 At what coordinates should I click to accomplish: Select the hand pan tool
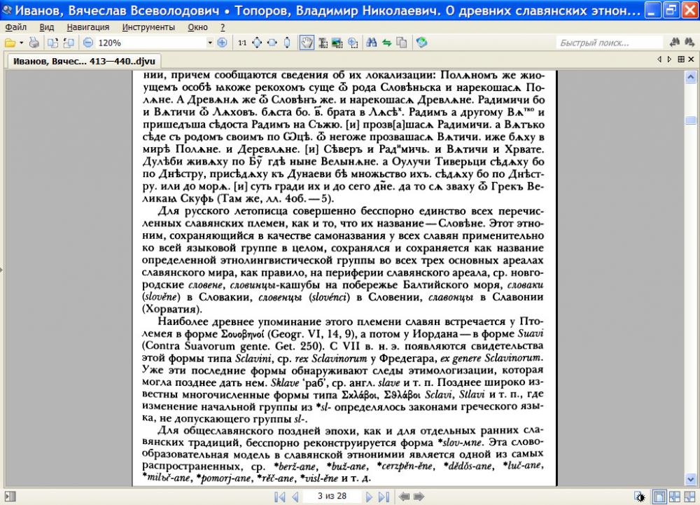307,43
